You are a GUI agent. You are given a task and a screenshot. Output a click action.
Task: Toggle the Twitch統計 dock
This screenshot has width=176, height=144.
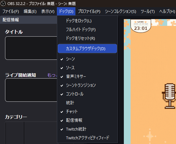[87, 129]
